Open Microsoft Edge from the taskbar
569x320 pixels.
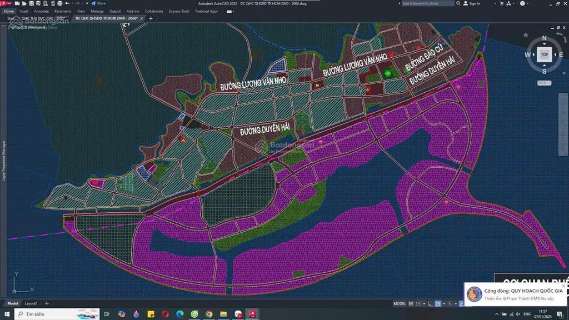tap(180, 314)
